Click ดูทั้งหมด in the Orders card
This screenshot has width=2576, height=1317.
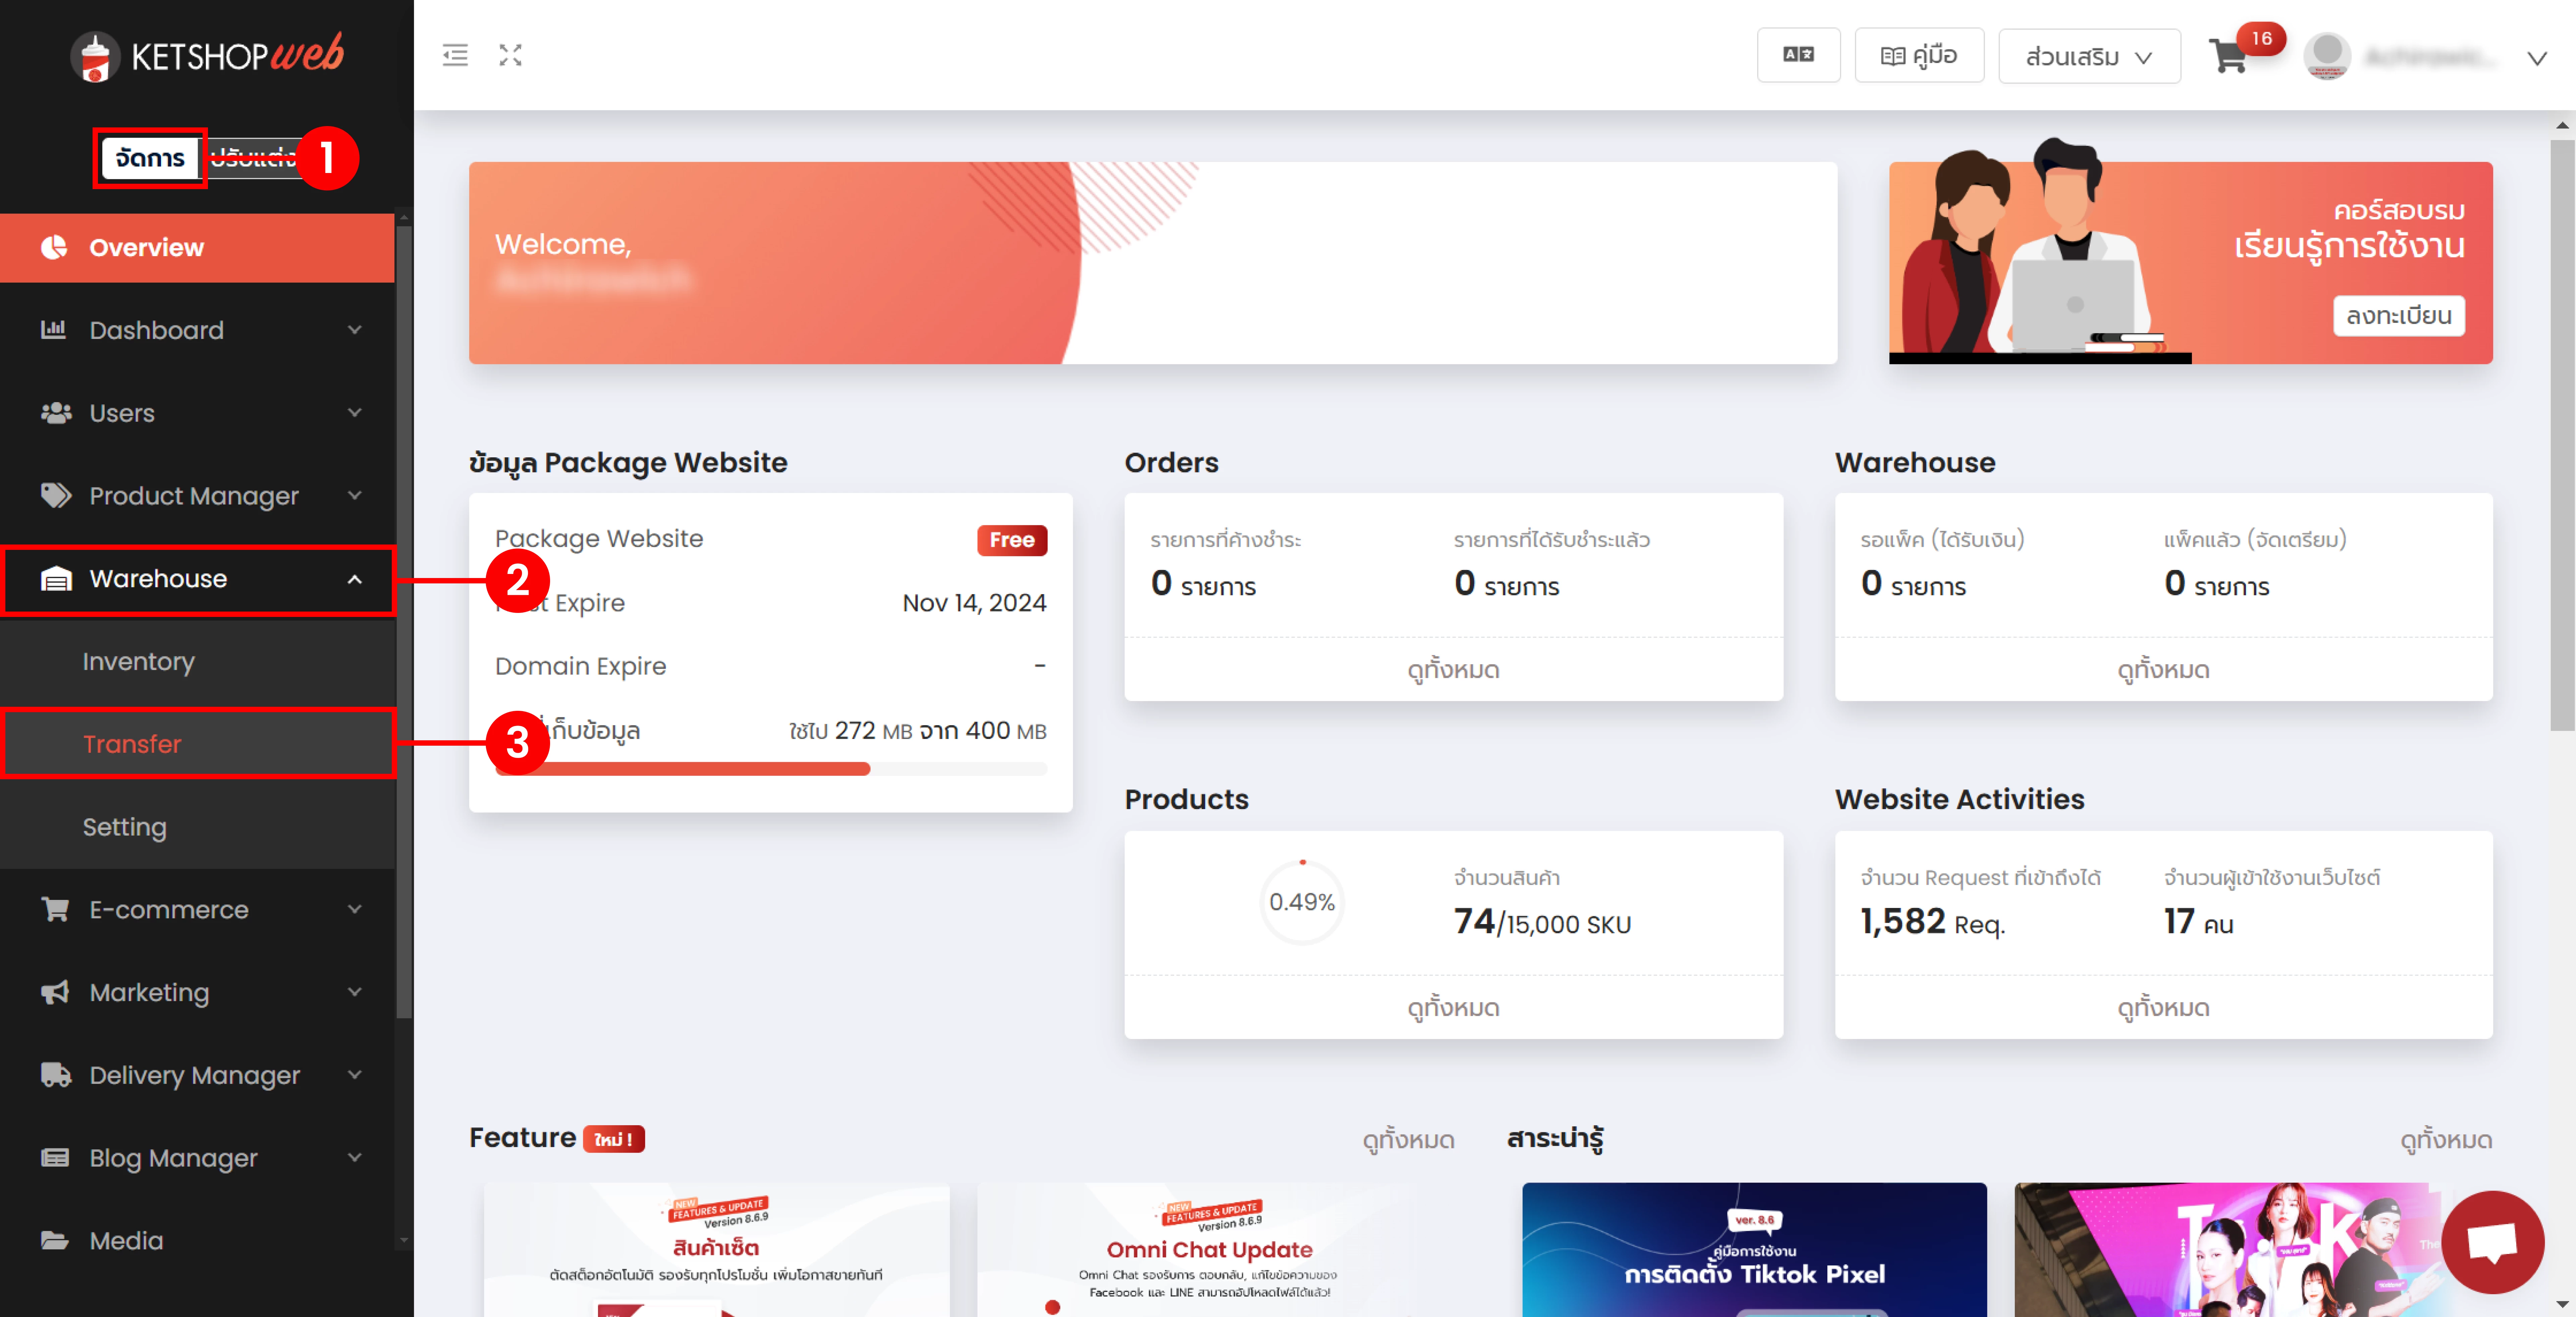click(x=1453, y=670)
